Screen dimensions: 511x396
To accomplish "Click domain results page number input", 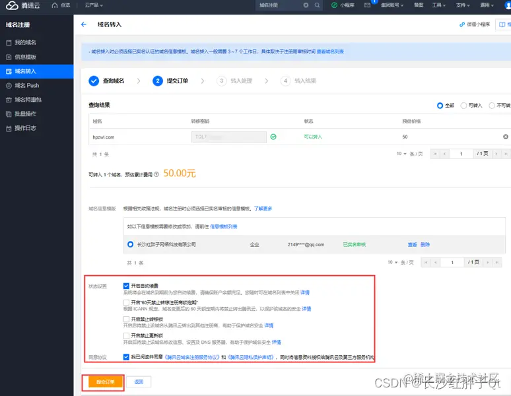I will pyautogui.click(x=461, y=154).
